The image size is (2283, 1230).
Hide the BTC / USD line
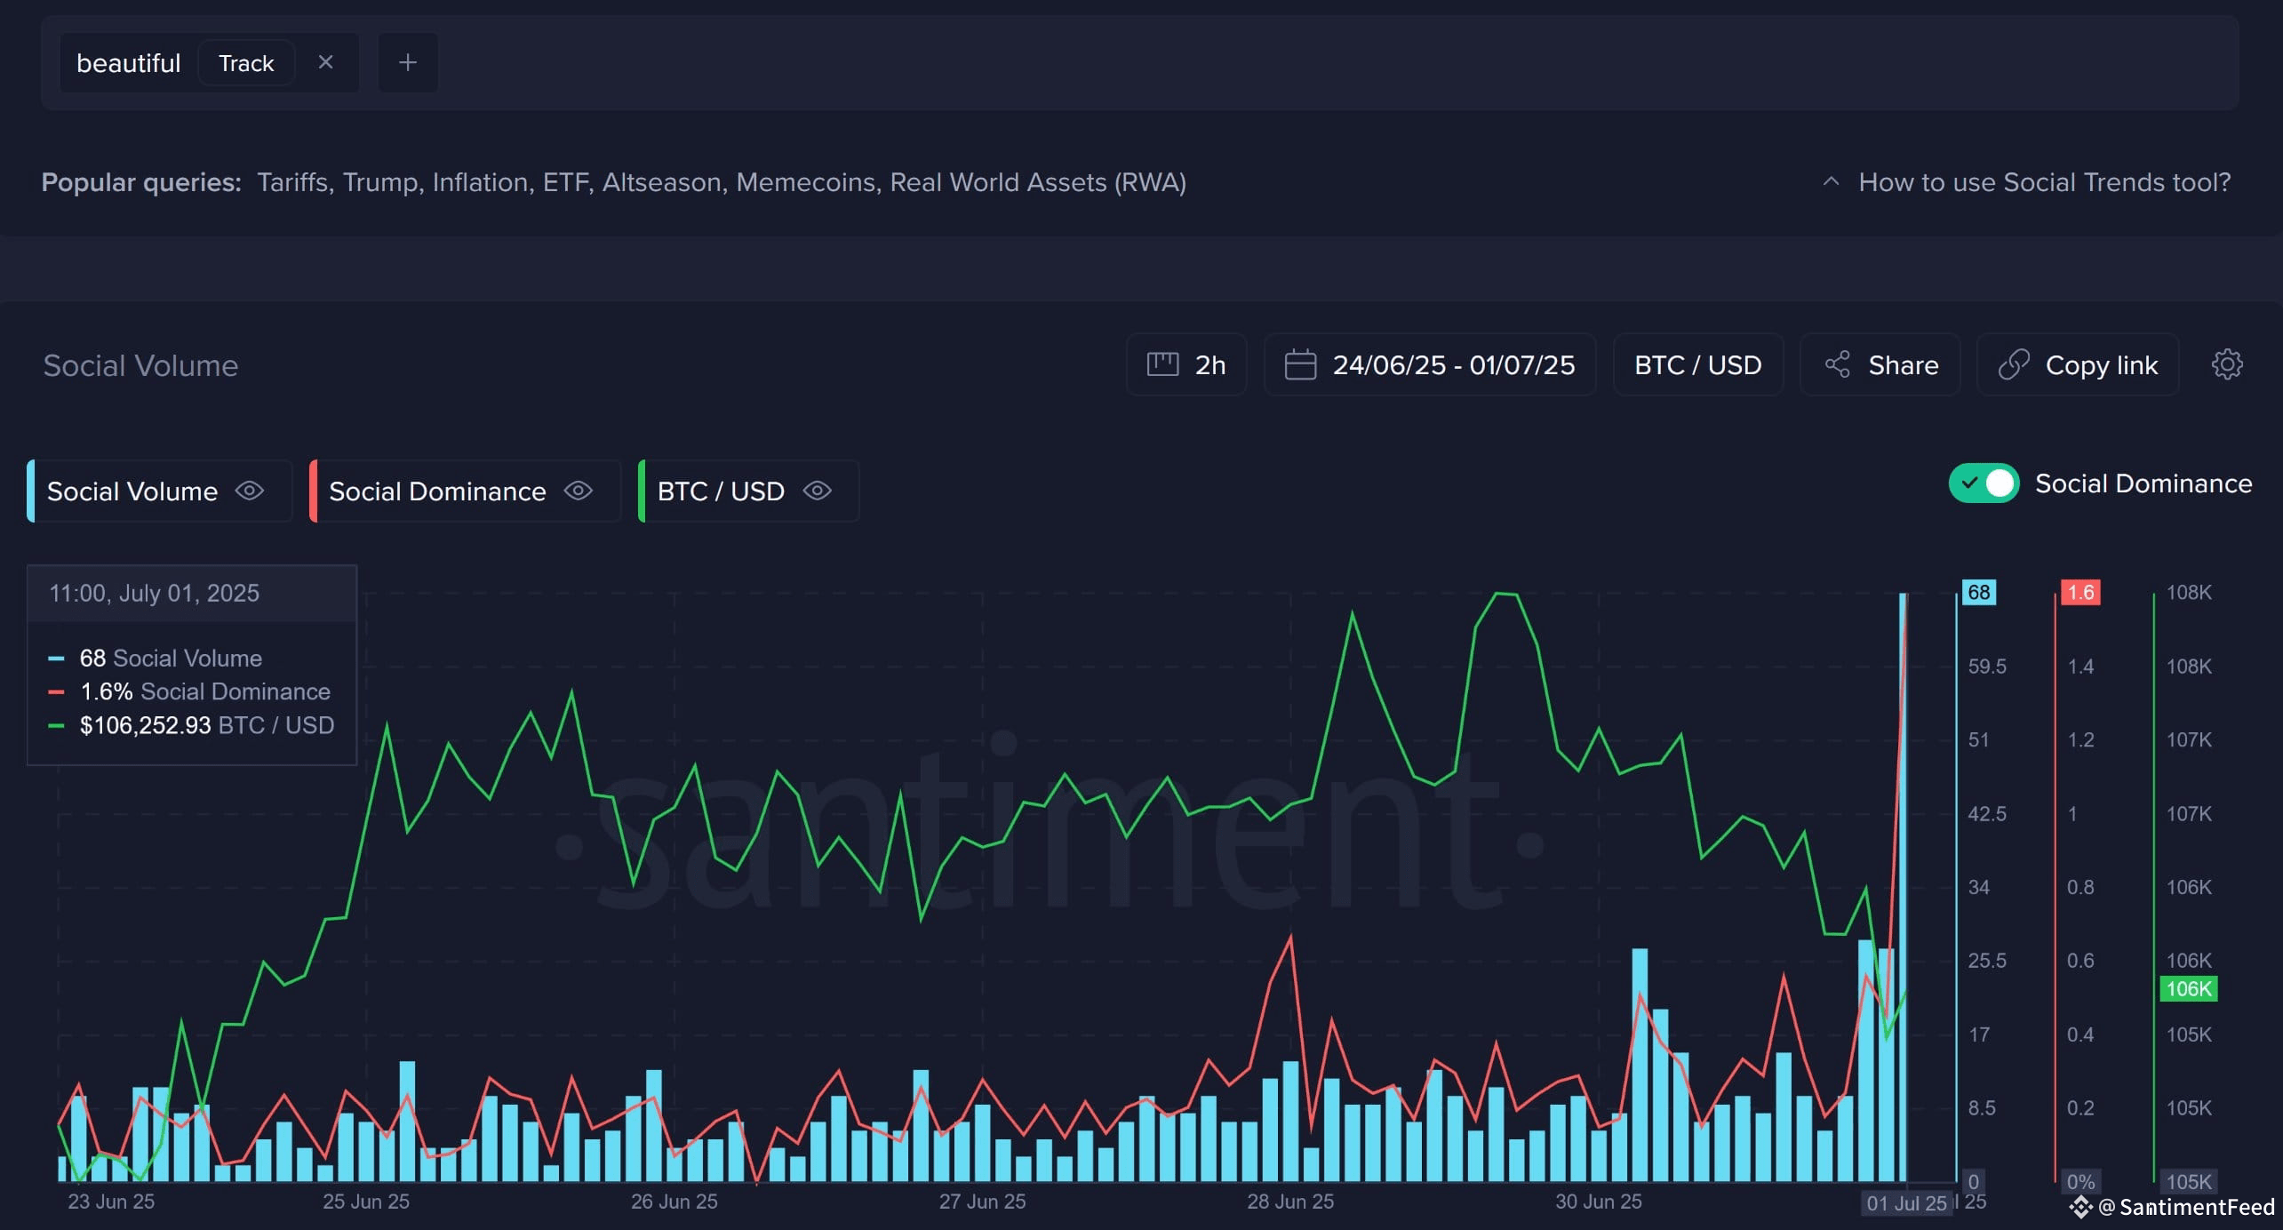click(818, 491)
